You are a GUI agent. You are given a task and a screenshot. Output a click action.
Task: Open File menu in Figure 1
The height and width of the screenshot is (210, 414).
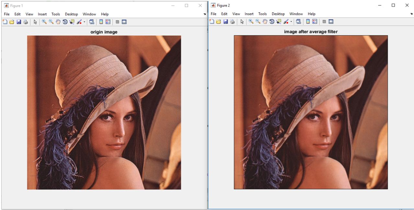[x=7, y=14]
